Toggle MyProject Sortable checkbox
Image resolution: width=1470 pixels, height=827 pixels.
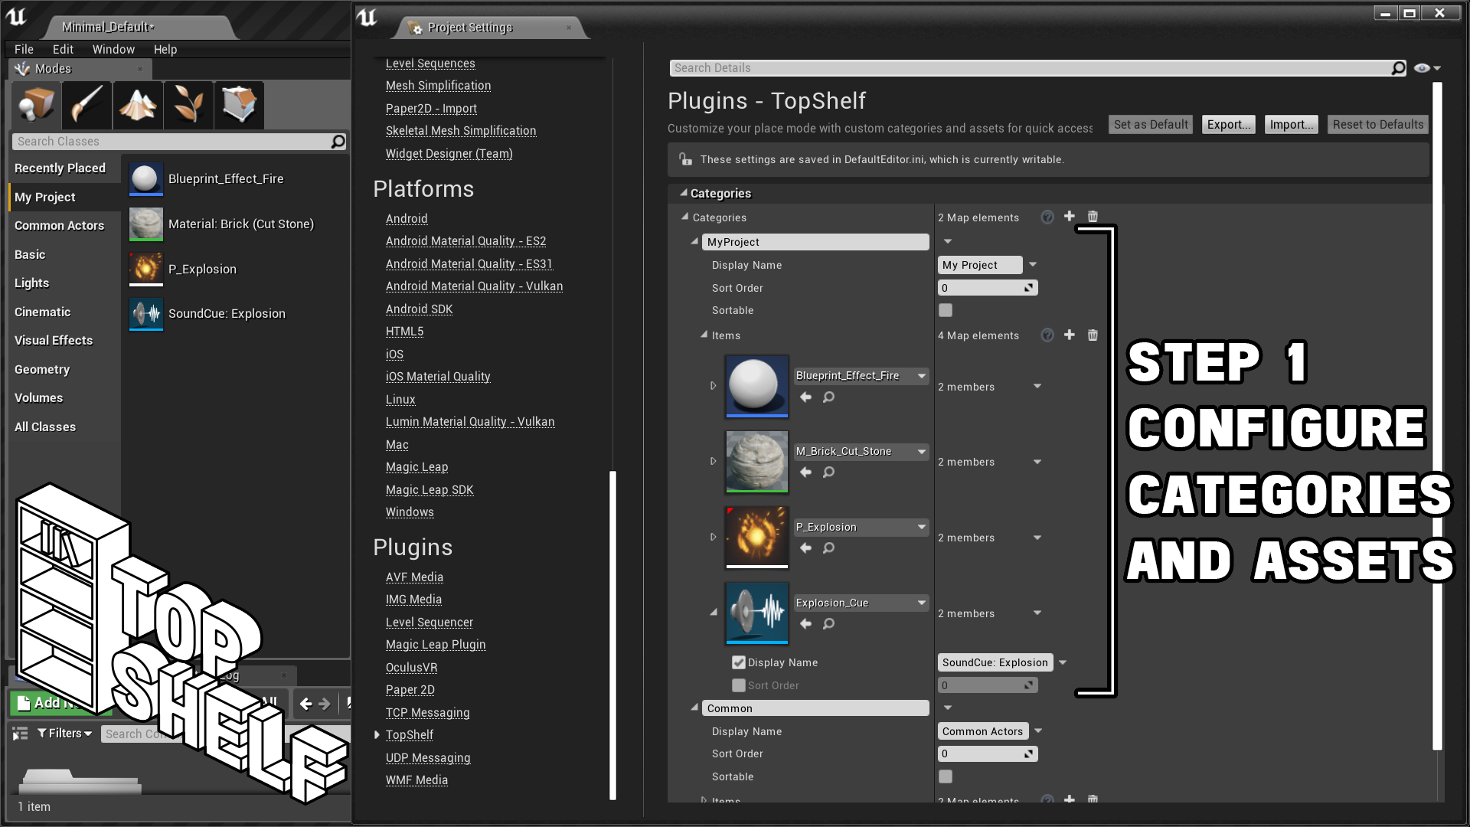(x=946, y=310)
